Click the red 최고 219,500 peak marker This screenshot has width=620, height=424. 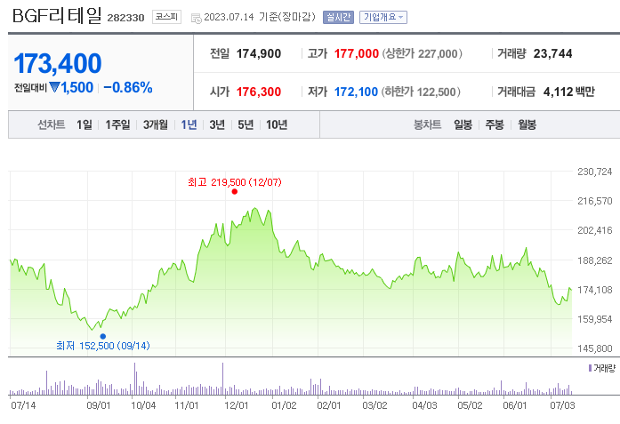235,192
